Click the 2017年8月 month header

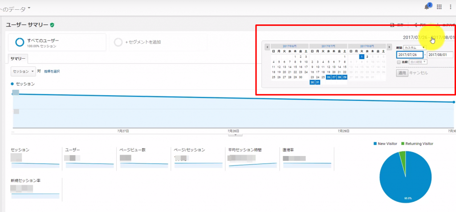click(367, 46)
